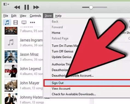Select Update Genius
Viewport: 130px width, 104px height.
[x=62, y=57]
